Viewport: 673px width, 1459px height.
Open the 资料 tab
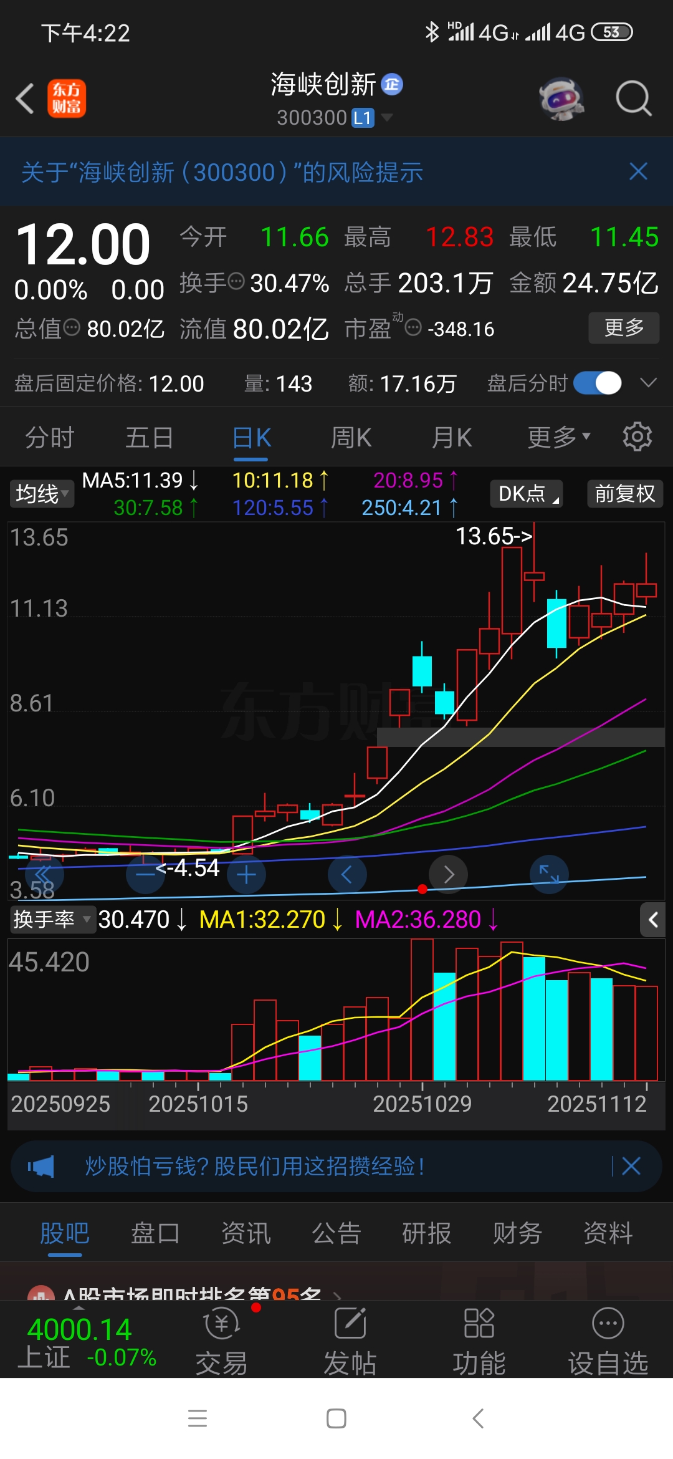tap(608, 1233)
